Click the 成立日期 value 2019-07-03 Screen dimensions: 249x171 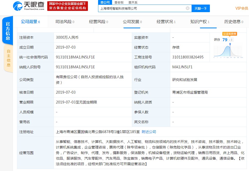[x=66, y=47]
